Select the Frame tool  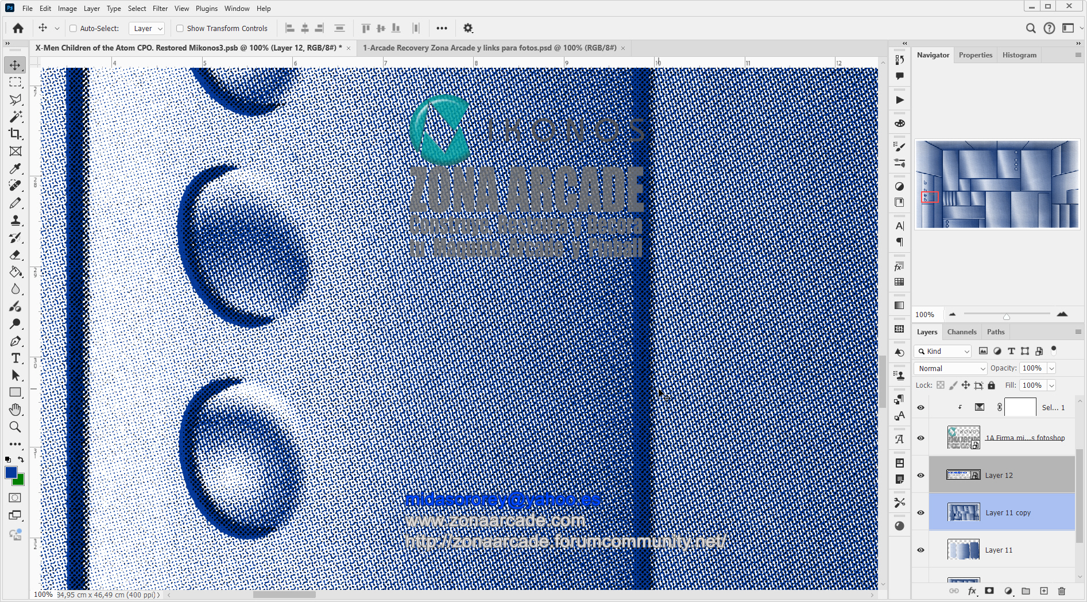[x=16, y=151]
